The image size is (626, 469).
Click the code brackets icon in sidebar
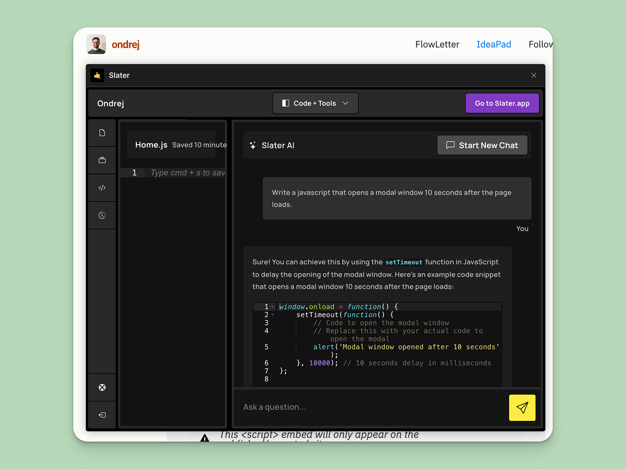click(x=102, y=188)
